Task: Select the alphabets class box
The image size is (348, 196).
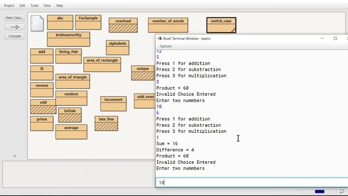Action: 117,47
